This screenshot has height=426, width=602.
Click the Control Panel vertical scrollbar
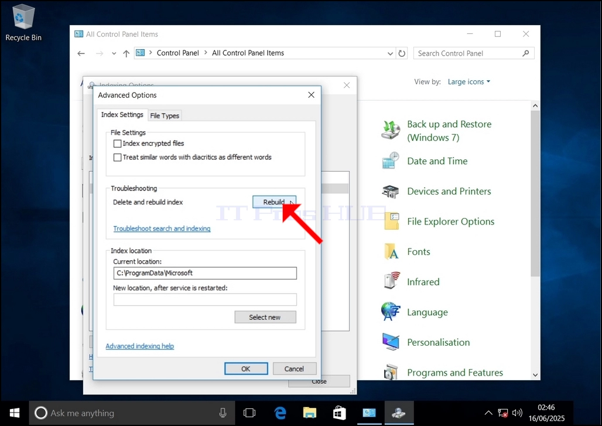(535, 193)
